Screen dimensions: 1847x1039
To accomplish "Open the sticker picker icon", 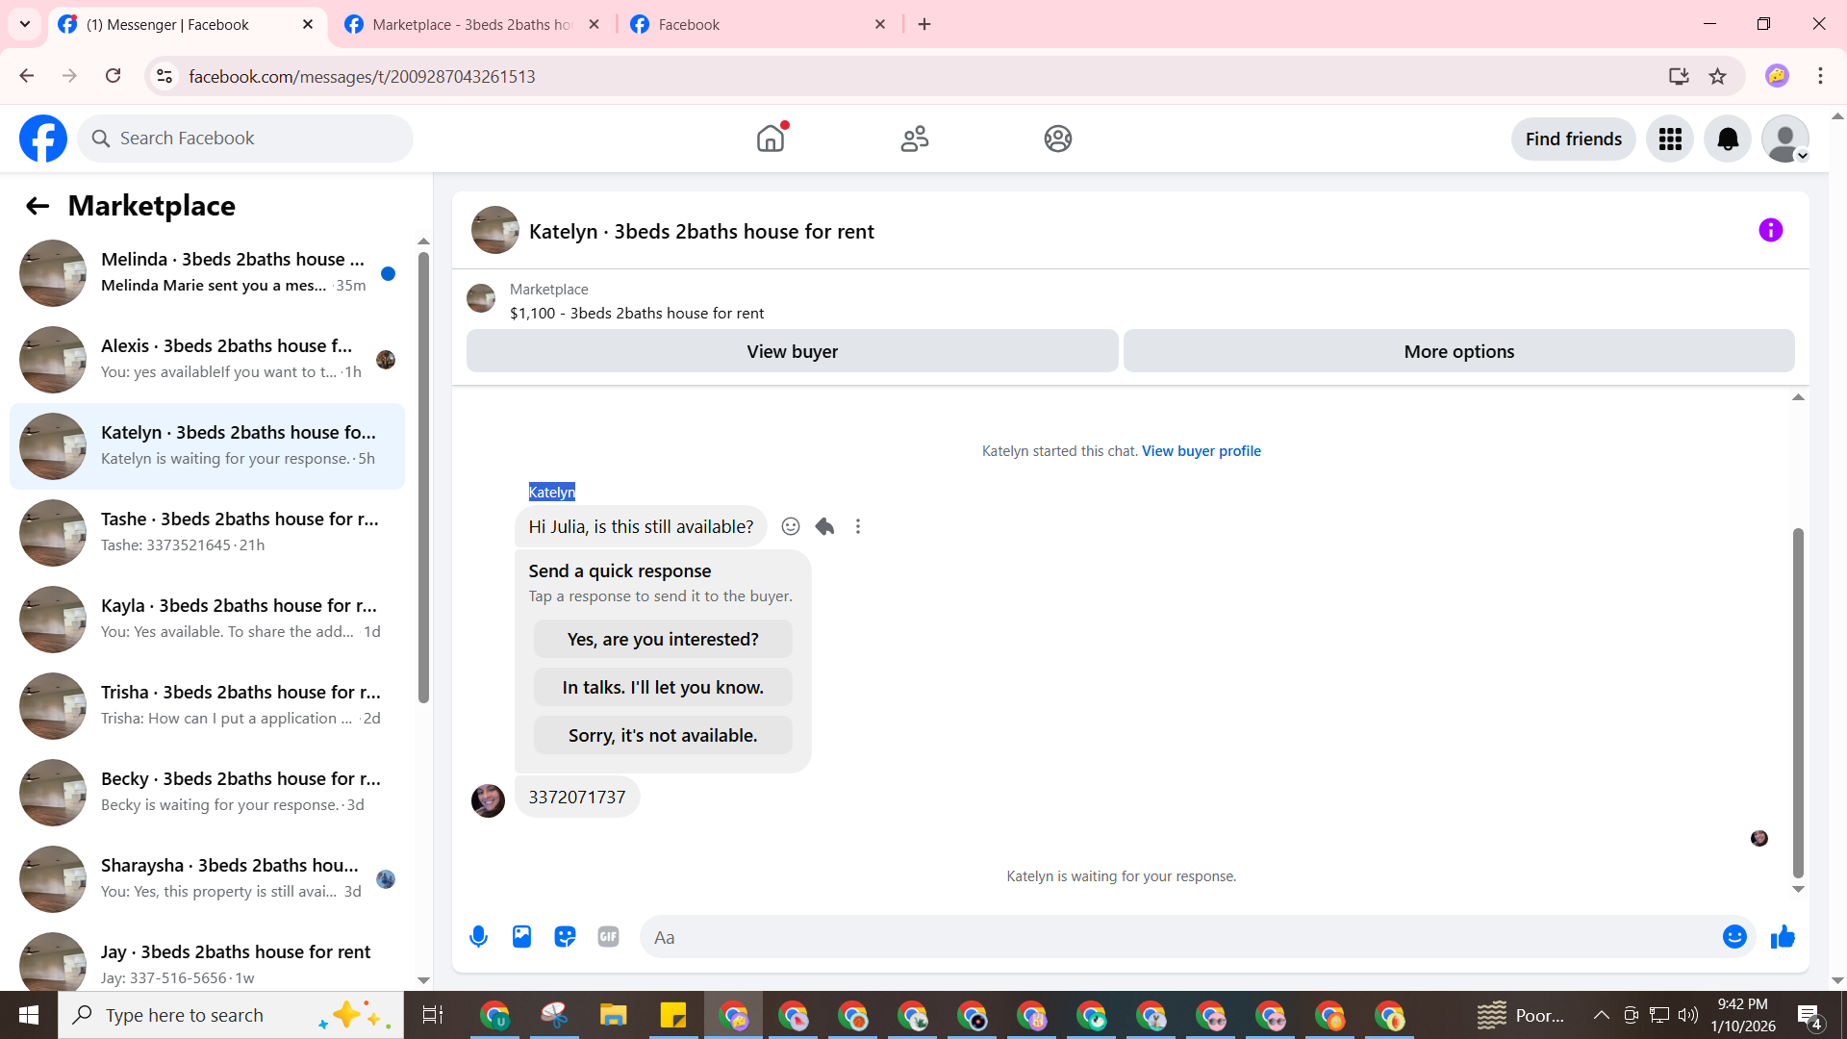I will pyautogui.click(x=565, y=936).
